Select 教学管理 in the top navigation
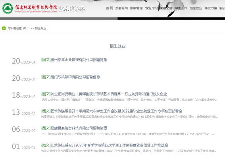 137,8
